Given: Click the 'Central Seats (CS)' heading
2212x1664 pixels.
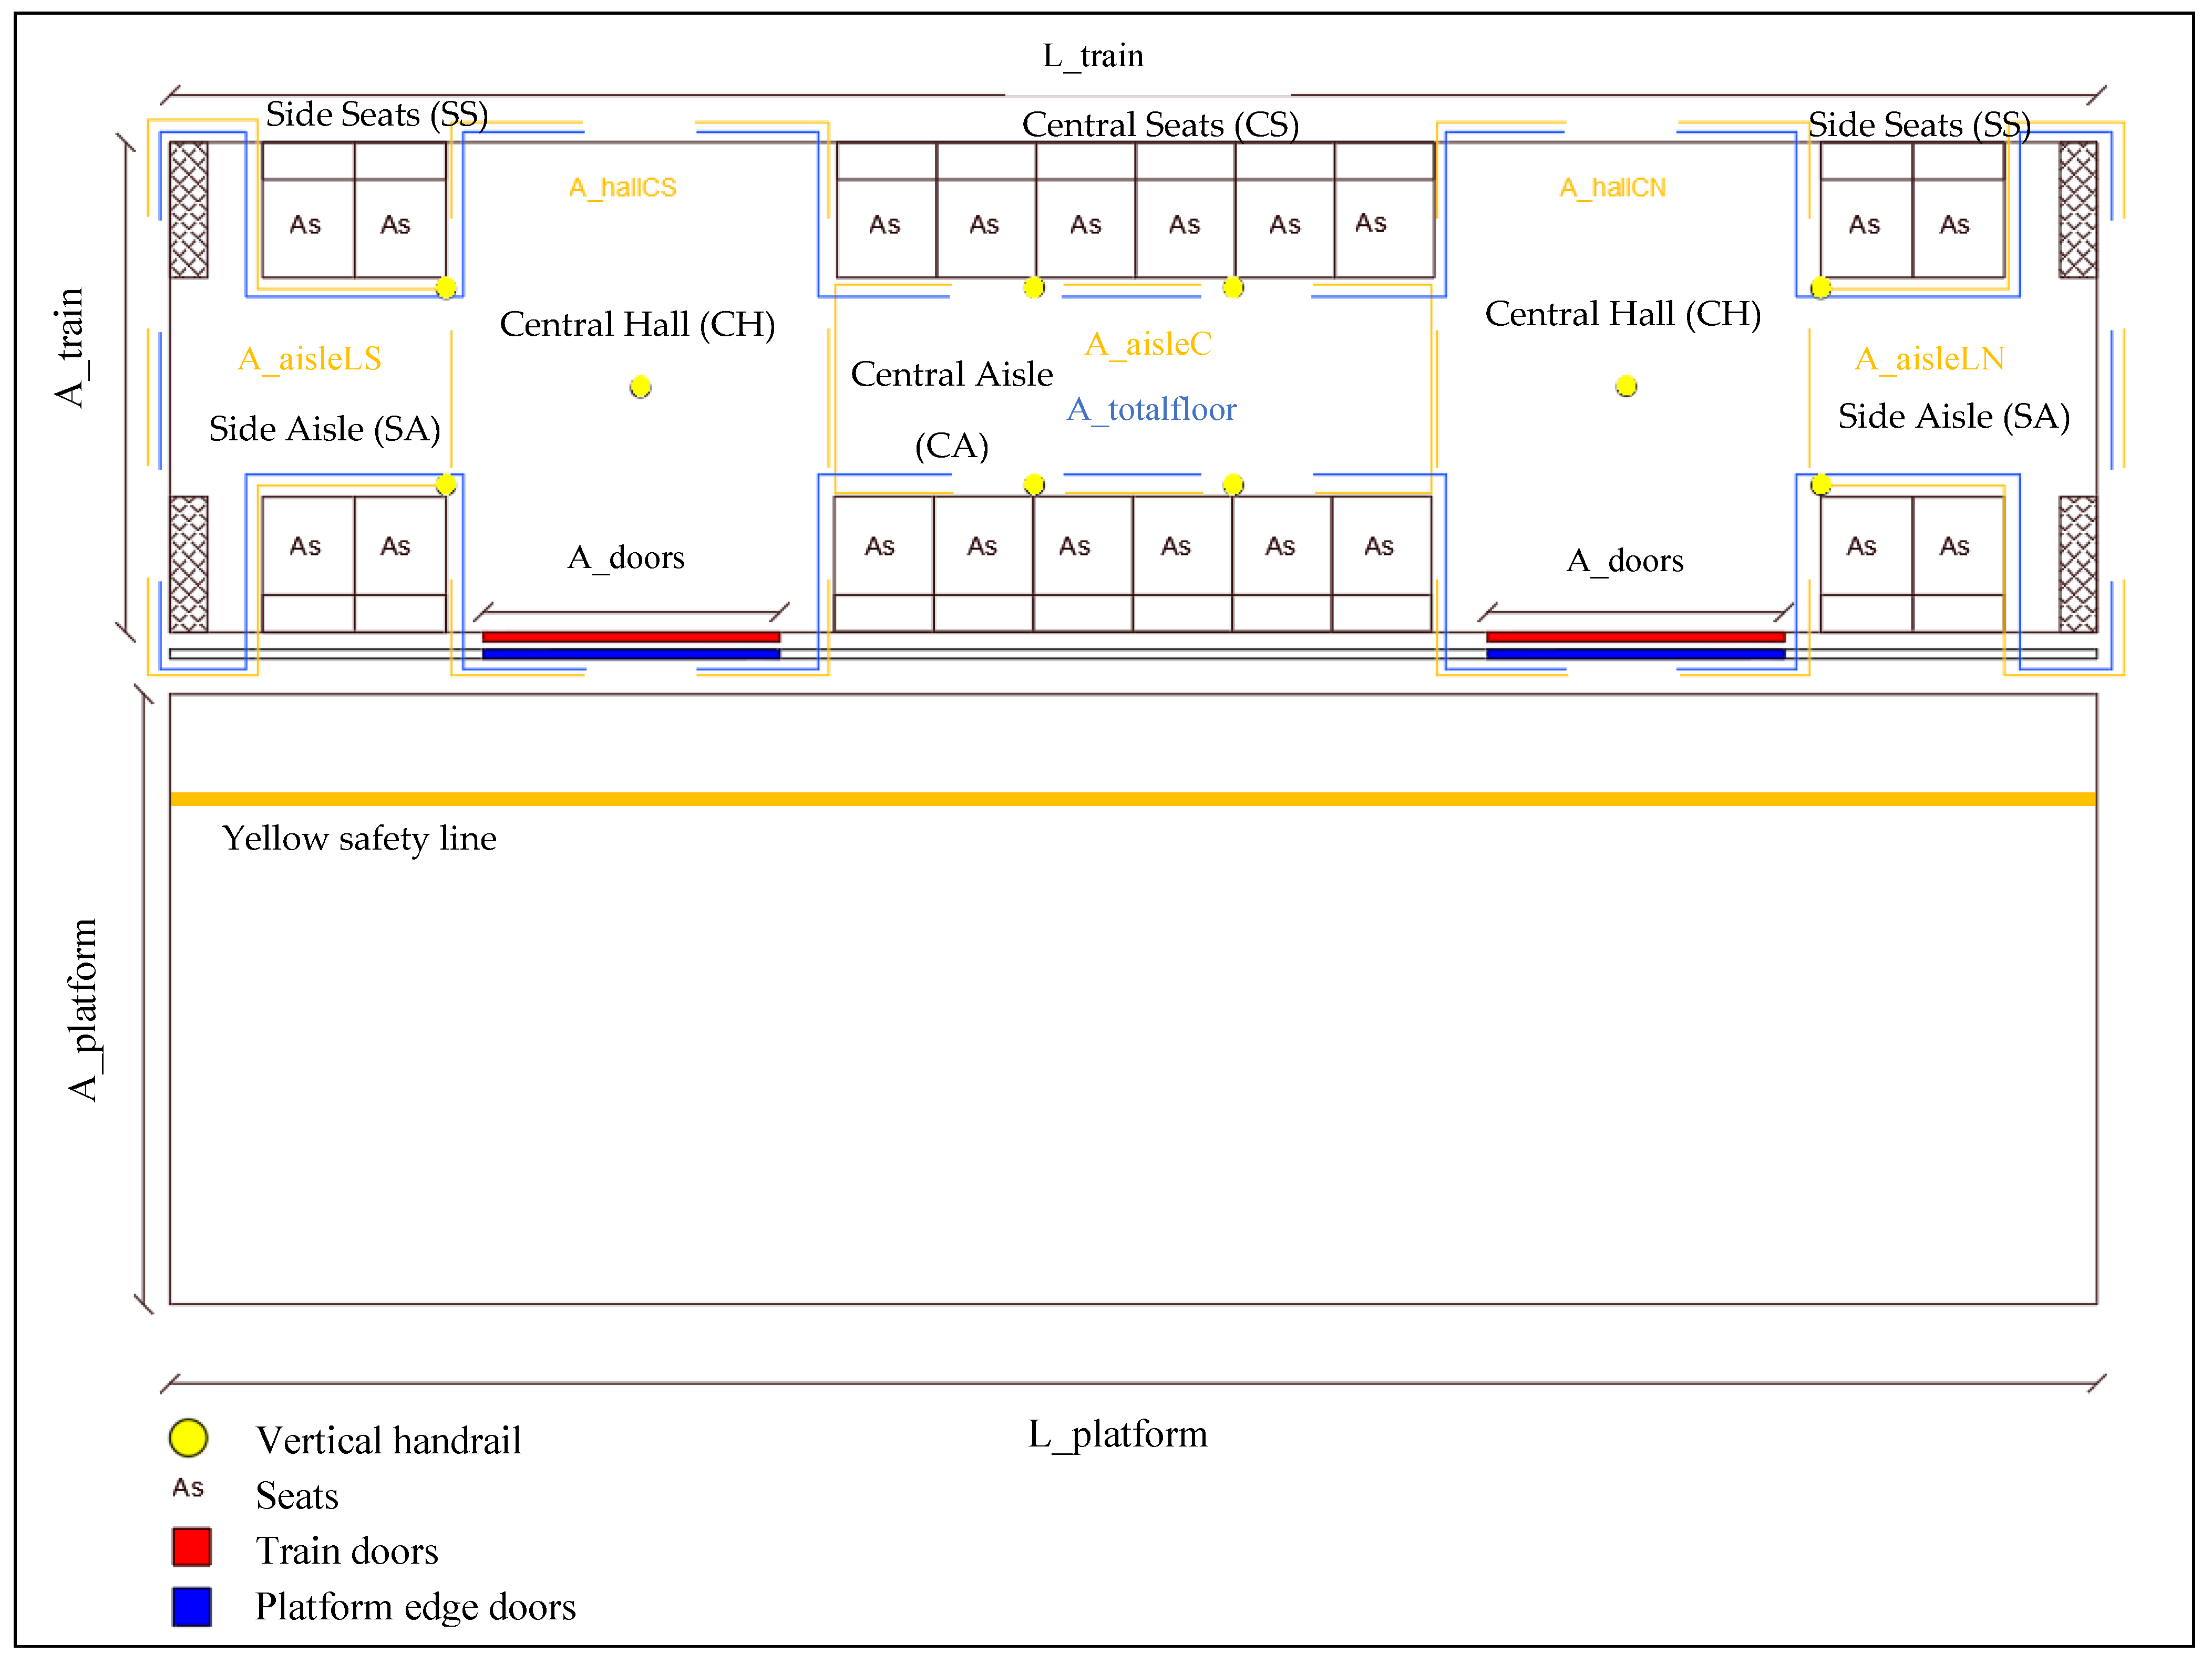Looking at the screenshot, I should pyautogui.click(x=1160, y=124).
